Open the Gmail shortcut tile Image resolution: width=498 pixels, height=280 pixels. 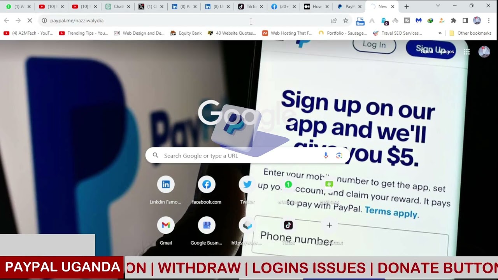166,231
